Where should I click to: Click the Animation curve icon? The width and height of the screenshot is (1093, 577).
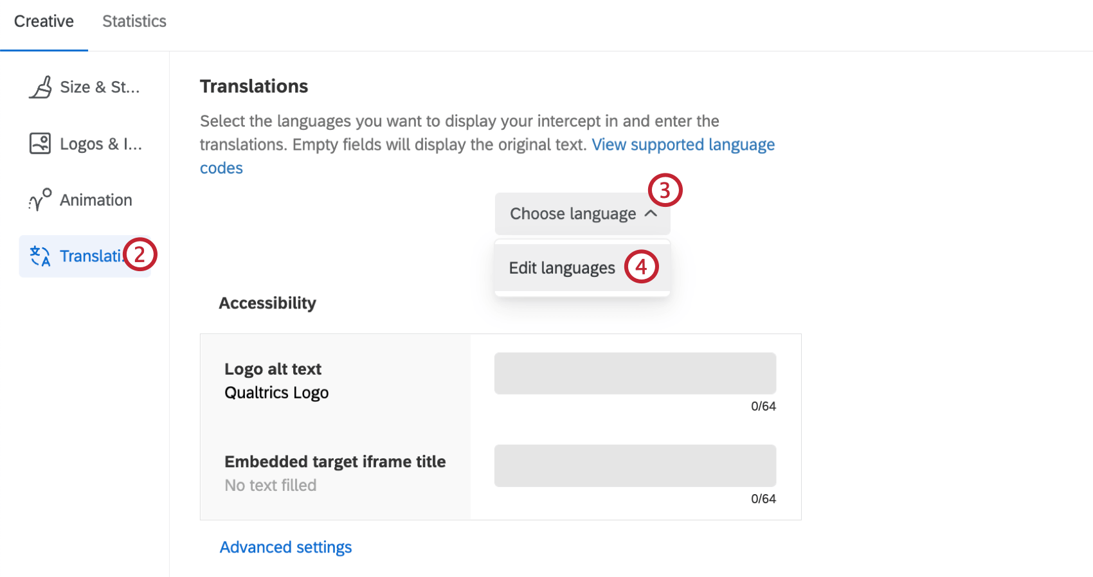click(x=40, y=200)
